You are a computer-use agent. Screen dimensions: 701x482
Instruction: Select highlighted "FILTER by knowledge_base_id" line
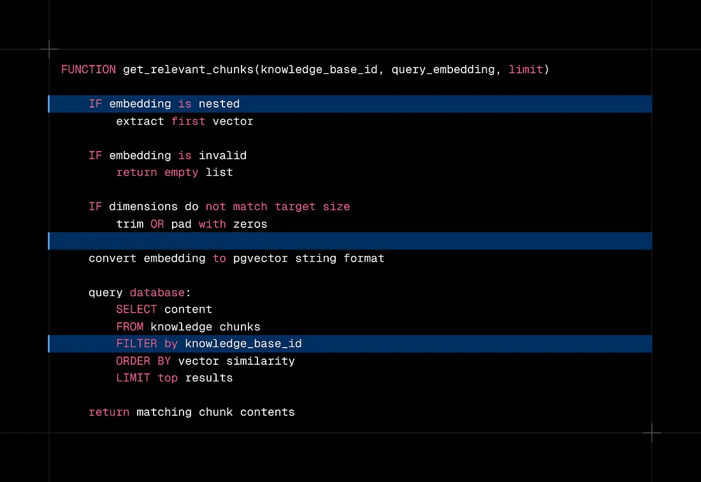tap(208, 344)
